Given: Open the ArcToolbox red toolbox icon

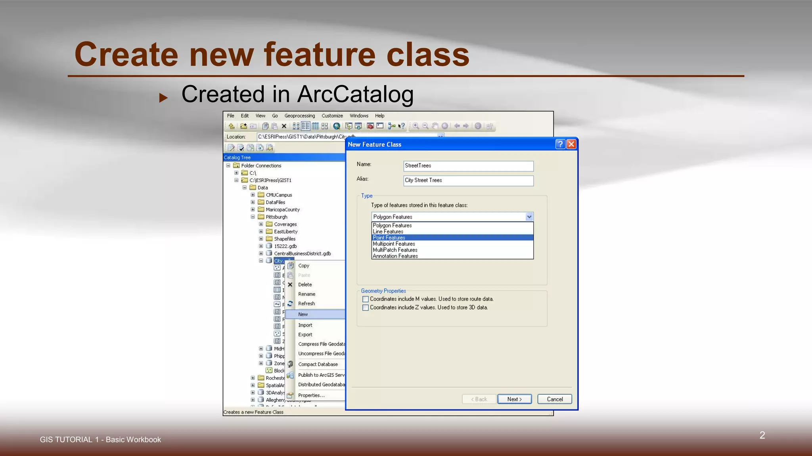Looking at the screenshot, I should point(370,126).
